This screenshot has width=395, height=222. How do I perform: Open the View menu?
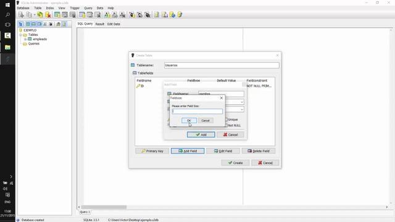click(x=62, y=8)
